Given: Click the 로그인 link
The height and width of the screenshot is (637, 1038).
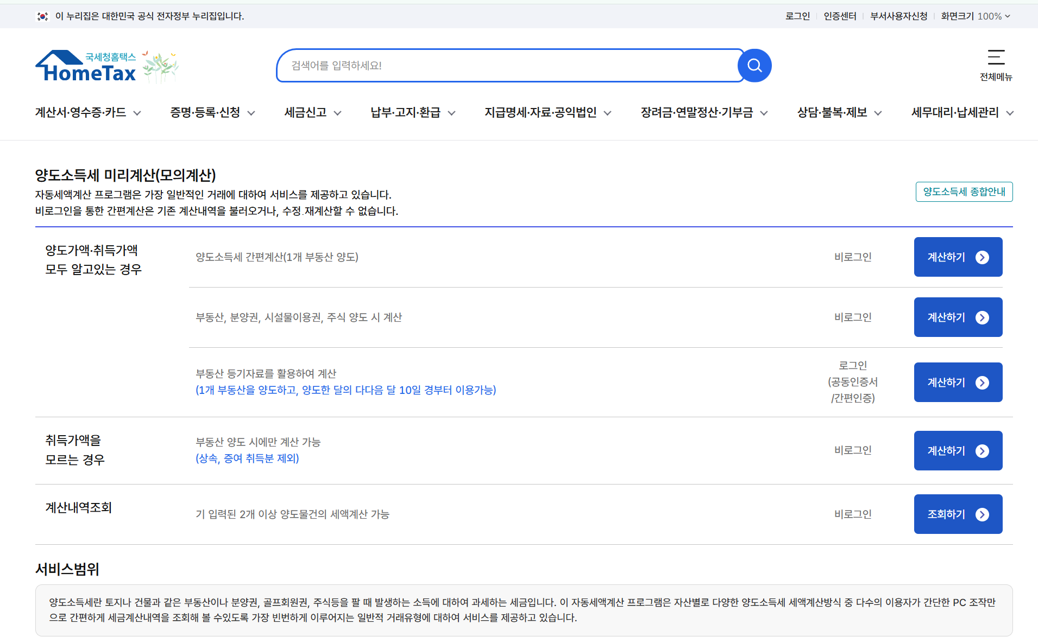Looking at the screenshot, I should coord(797,16).
